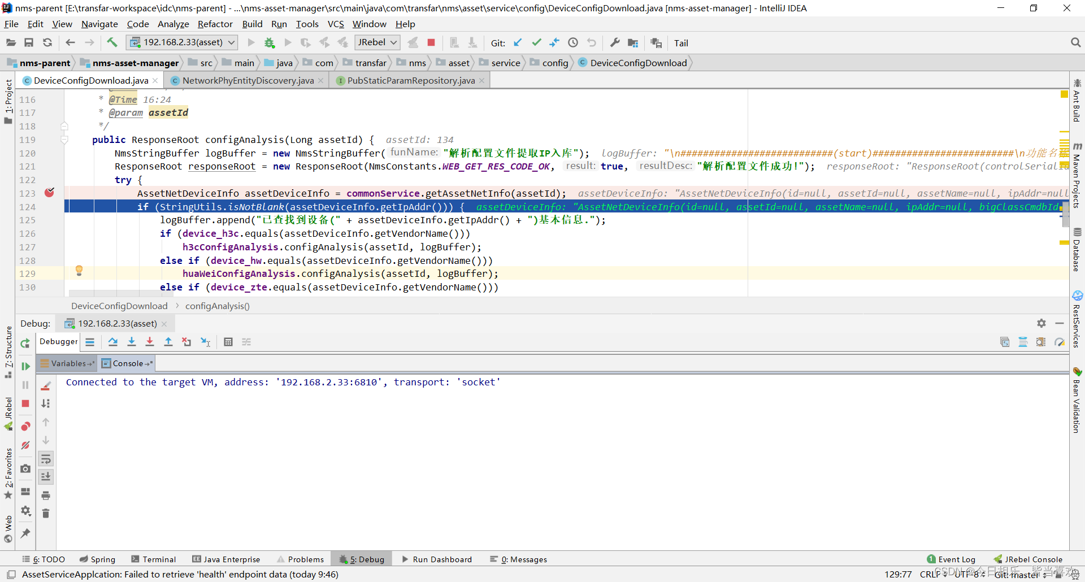Open the Maven Projects side panel

tap(1077, 176)
